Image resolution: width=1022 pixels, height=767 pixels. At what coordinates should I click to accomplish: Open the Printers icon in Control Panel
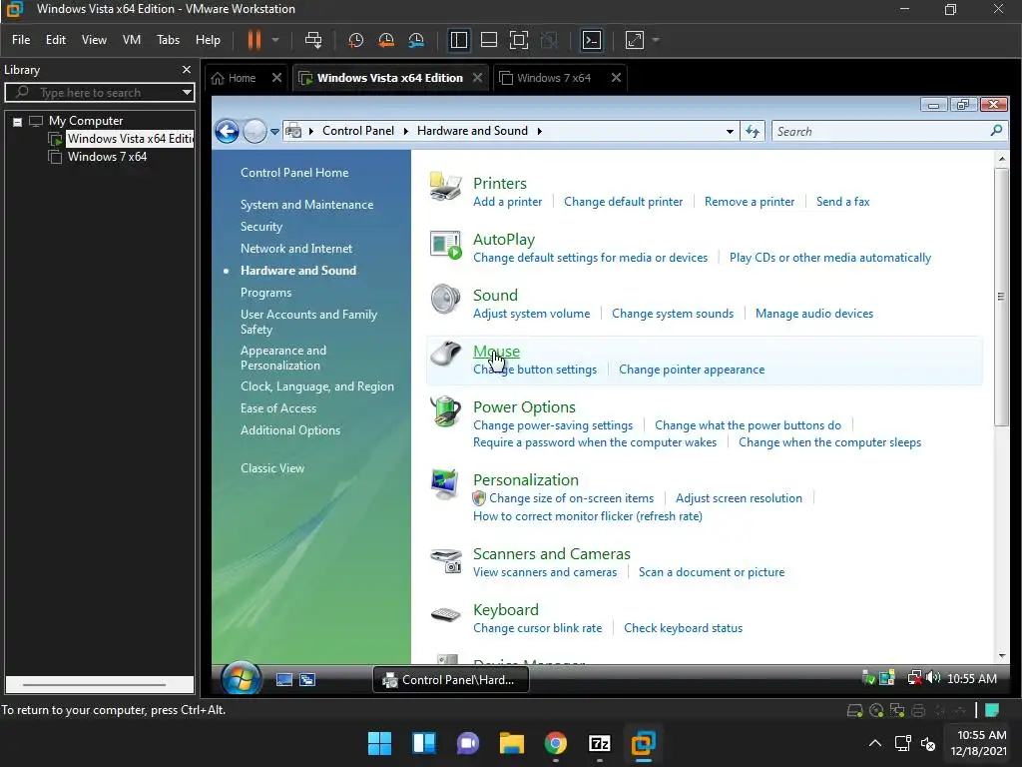tap(446, 187)
